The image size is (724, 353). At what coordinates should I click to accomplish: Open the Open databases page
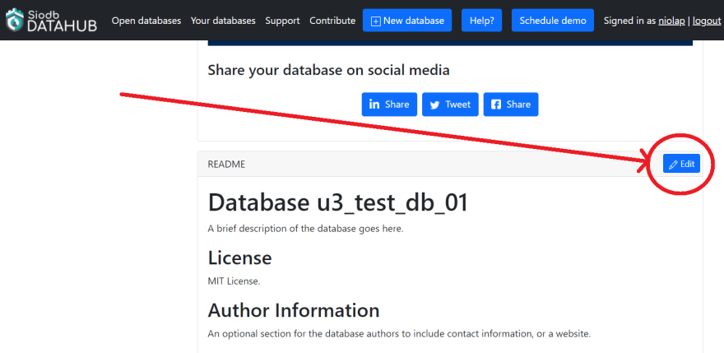coord(146,21)
